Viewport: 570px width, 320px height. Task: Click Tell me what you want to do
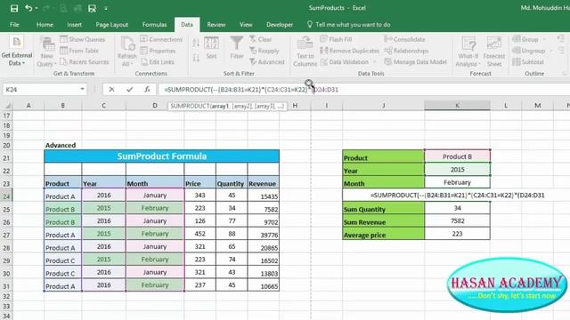tap(348, 25)
